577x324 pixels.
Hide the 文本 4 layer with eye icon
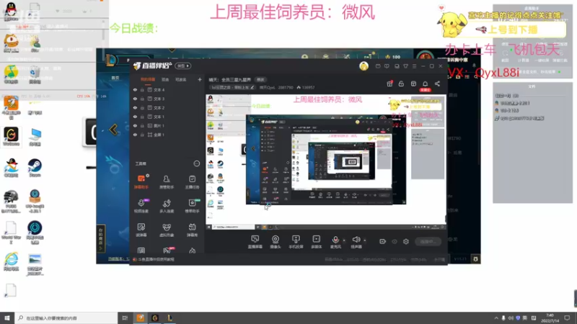point(135,89)
